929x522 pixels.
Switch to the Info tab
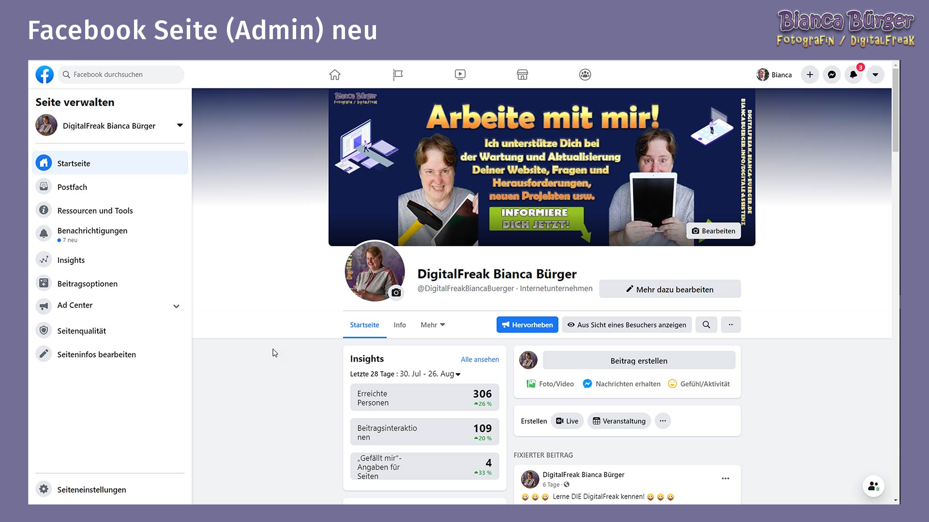(400, 325)
